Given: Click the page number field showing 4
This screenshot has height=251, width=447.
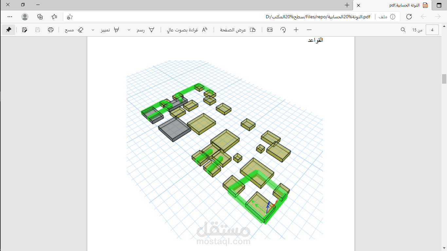Looking at the screenshot, I should coord(432,30).
